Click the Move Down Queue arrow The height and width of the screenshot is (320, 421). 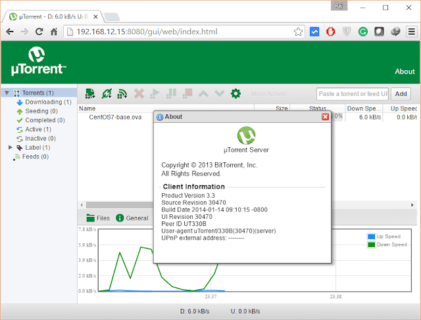tap(220, 93)
